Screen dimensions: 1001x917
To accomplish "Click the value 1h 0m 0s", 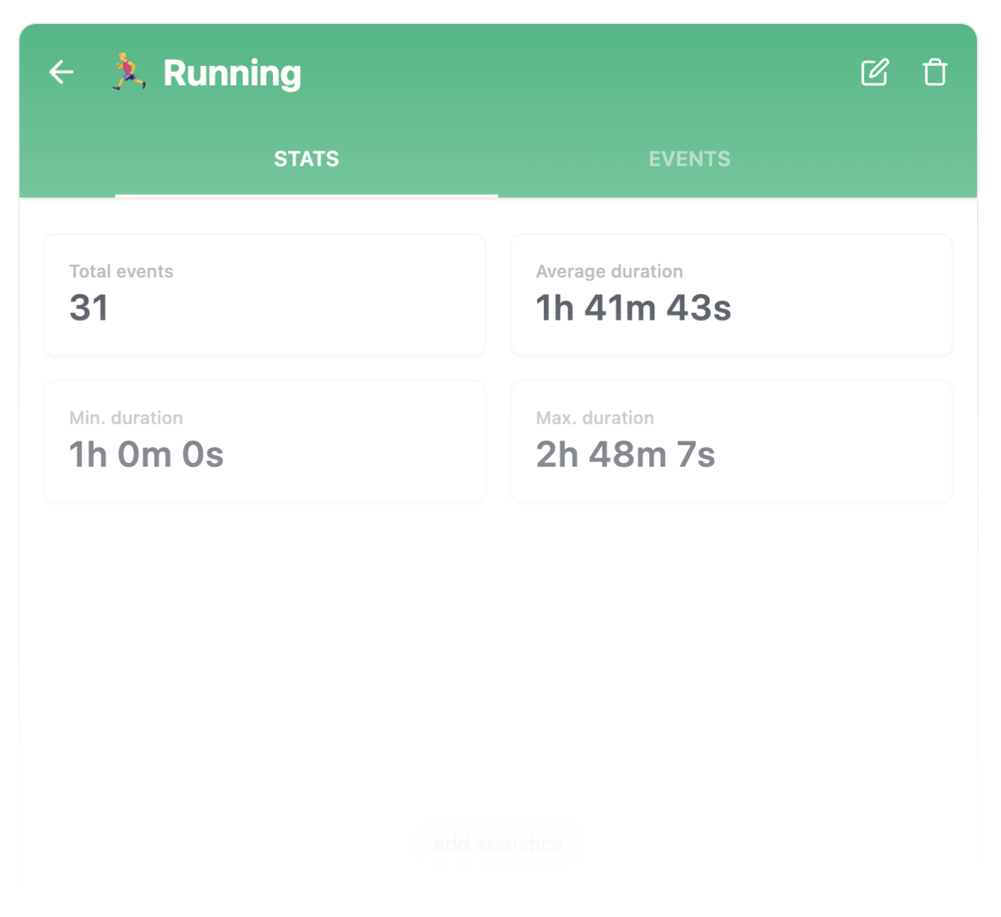I will (146, 455).
